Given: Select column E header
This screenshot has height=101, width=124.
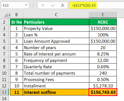Looking at the screenshot, I should pos(103,15).
